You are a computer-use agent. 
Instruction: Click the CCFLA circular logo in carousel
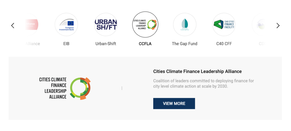click(x=145, y=25)
